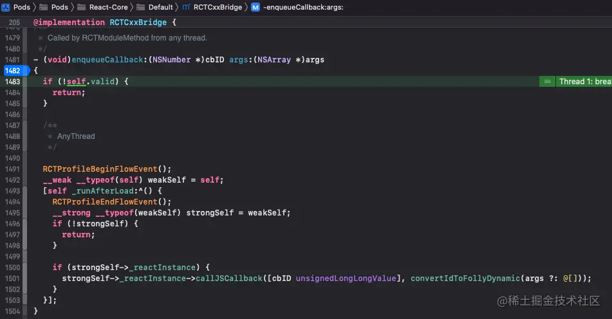Screen dimensions: 612x319
Task: Click _runAfterLoad on line 1493
Action: tap(103, 191)
